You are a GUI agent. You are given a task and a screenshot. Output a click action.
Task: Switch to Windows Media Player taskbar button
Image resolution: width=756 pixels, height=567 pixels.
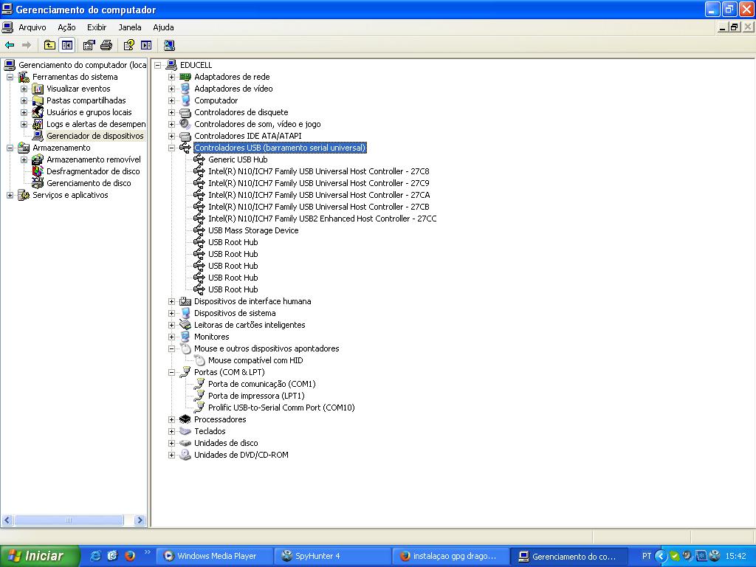click(215, 556)
